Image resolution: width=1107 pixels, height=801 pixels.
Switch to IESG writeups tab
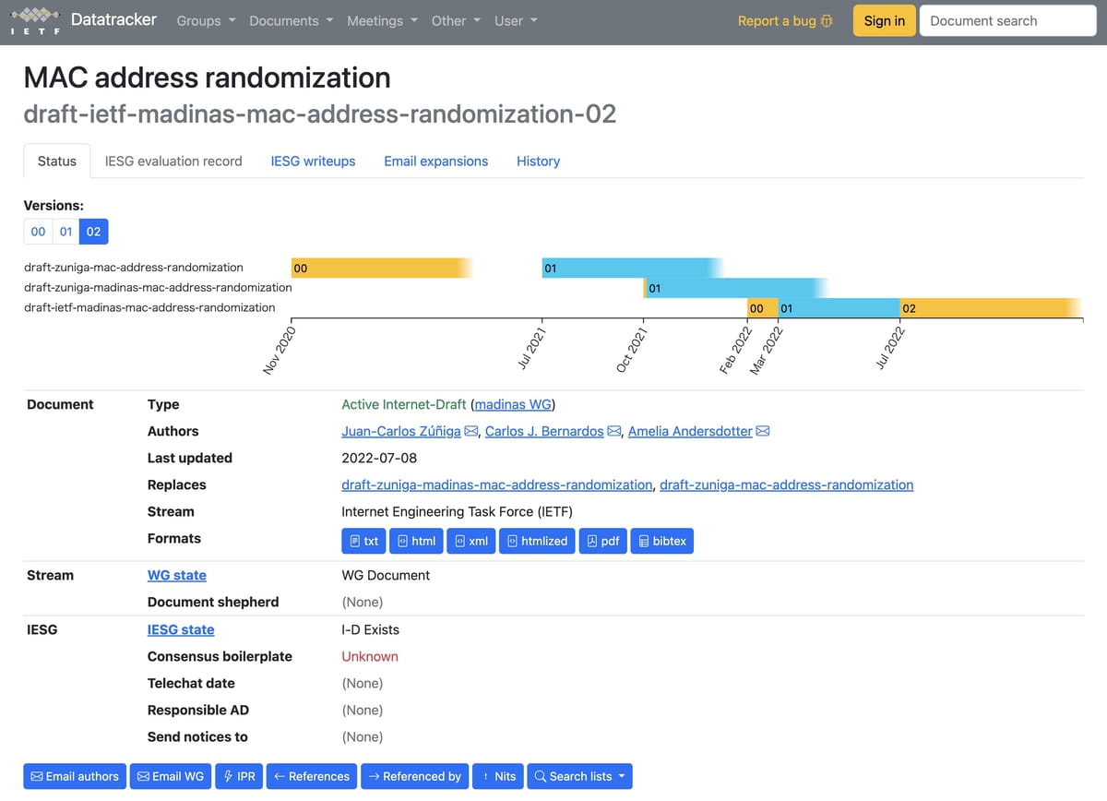coord(313,161)
